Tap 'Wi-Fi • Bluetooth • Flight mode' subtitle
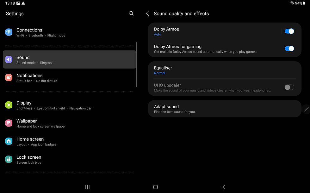The height and width of the screenshot is (193, 310). (x=41, y=35)
